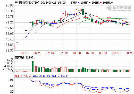Click the 96.93 price axis value

pyautogui.click(x=10, y=5)
